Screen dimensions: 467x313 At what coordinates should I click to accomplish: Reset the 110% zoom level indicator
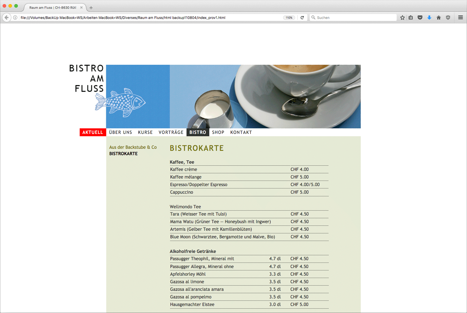click(289, 18)
